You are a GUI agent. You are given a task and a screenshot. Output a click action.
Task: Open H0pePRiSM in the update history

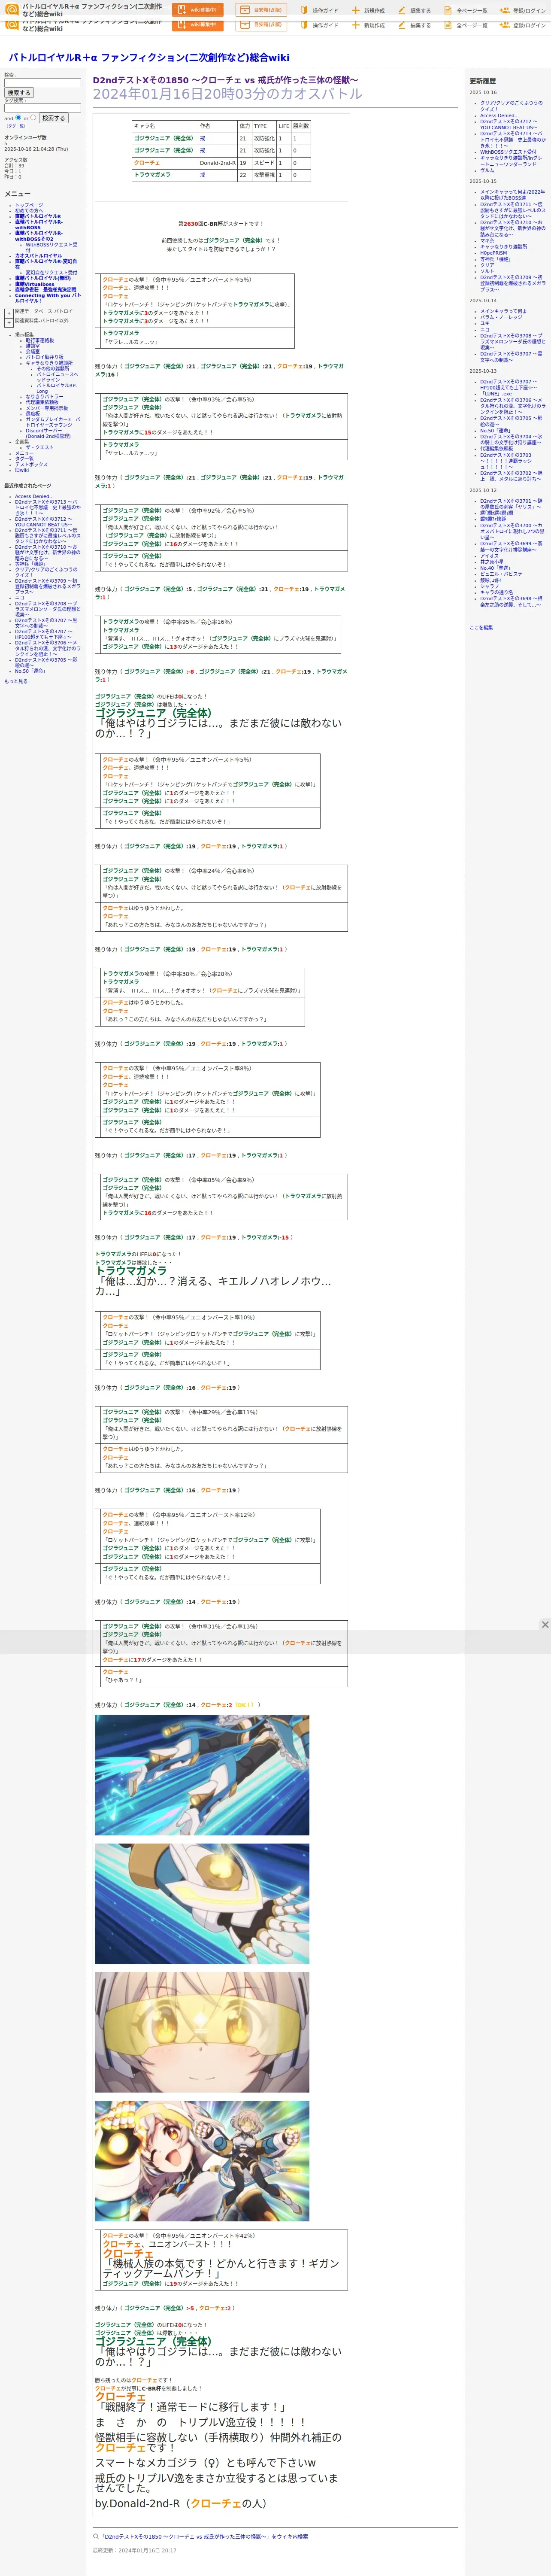[493, 253]
